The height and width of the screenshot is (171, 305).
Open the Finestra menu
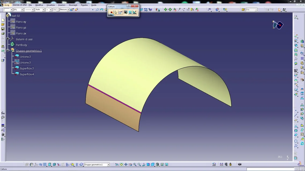[x=84, y=5]
